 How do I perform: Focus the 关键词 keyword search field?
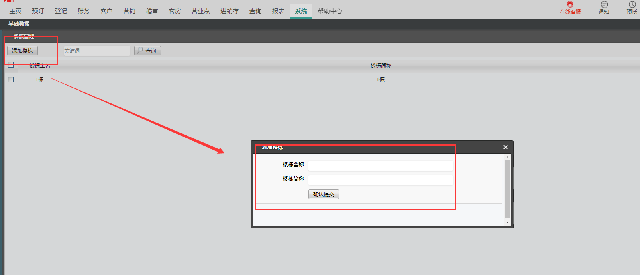coord(96,51)
